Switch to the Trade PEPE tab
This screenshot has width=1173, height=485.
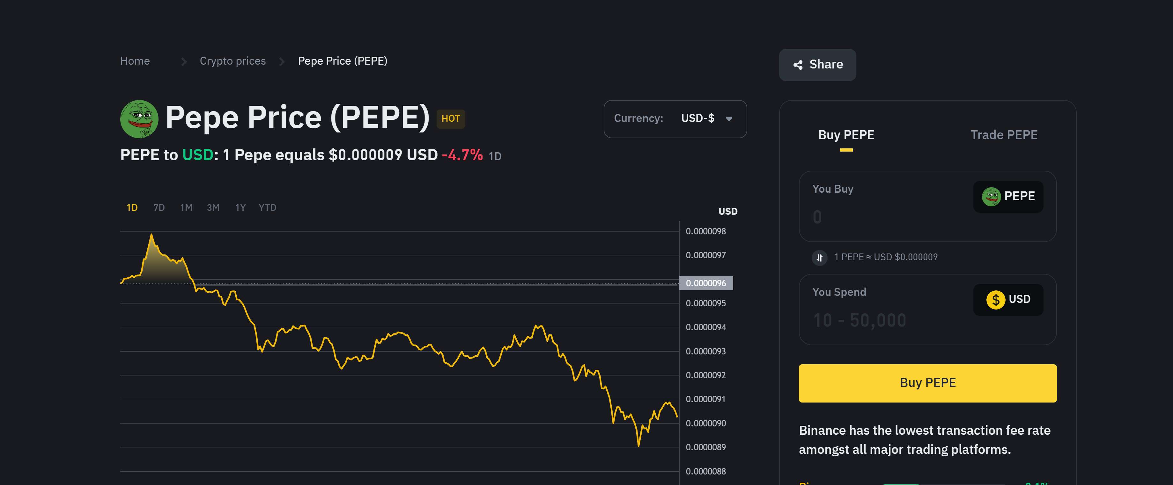[x=1004, y=135]
